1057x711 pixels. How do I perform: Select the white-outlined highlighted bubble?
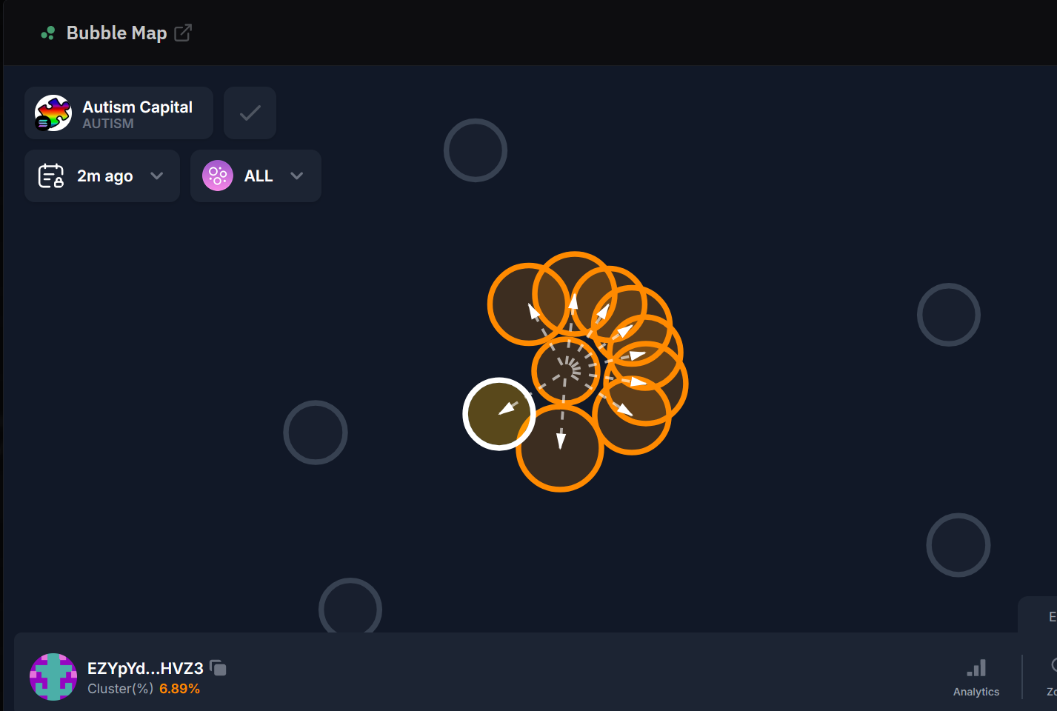pos(499,414)
